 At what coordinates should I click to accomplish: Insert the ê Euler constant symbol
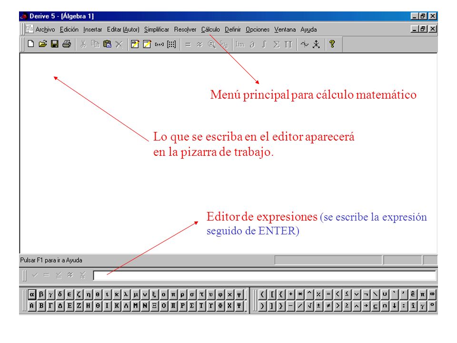(413, 294)
